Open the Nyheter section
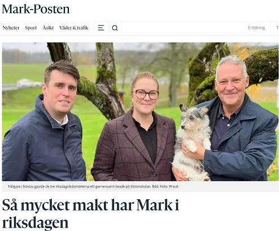Image resolution: width=279 pixels, height=231 pixels. [11, 28]
